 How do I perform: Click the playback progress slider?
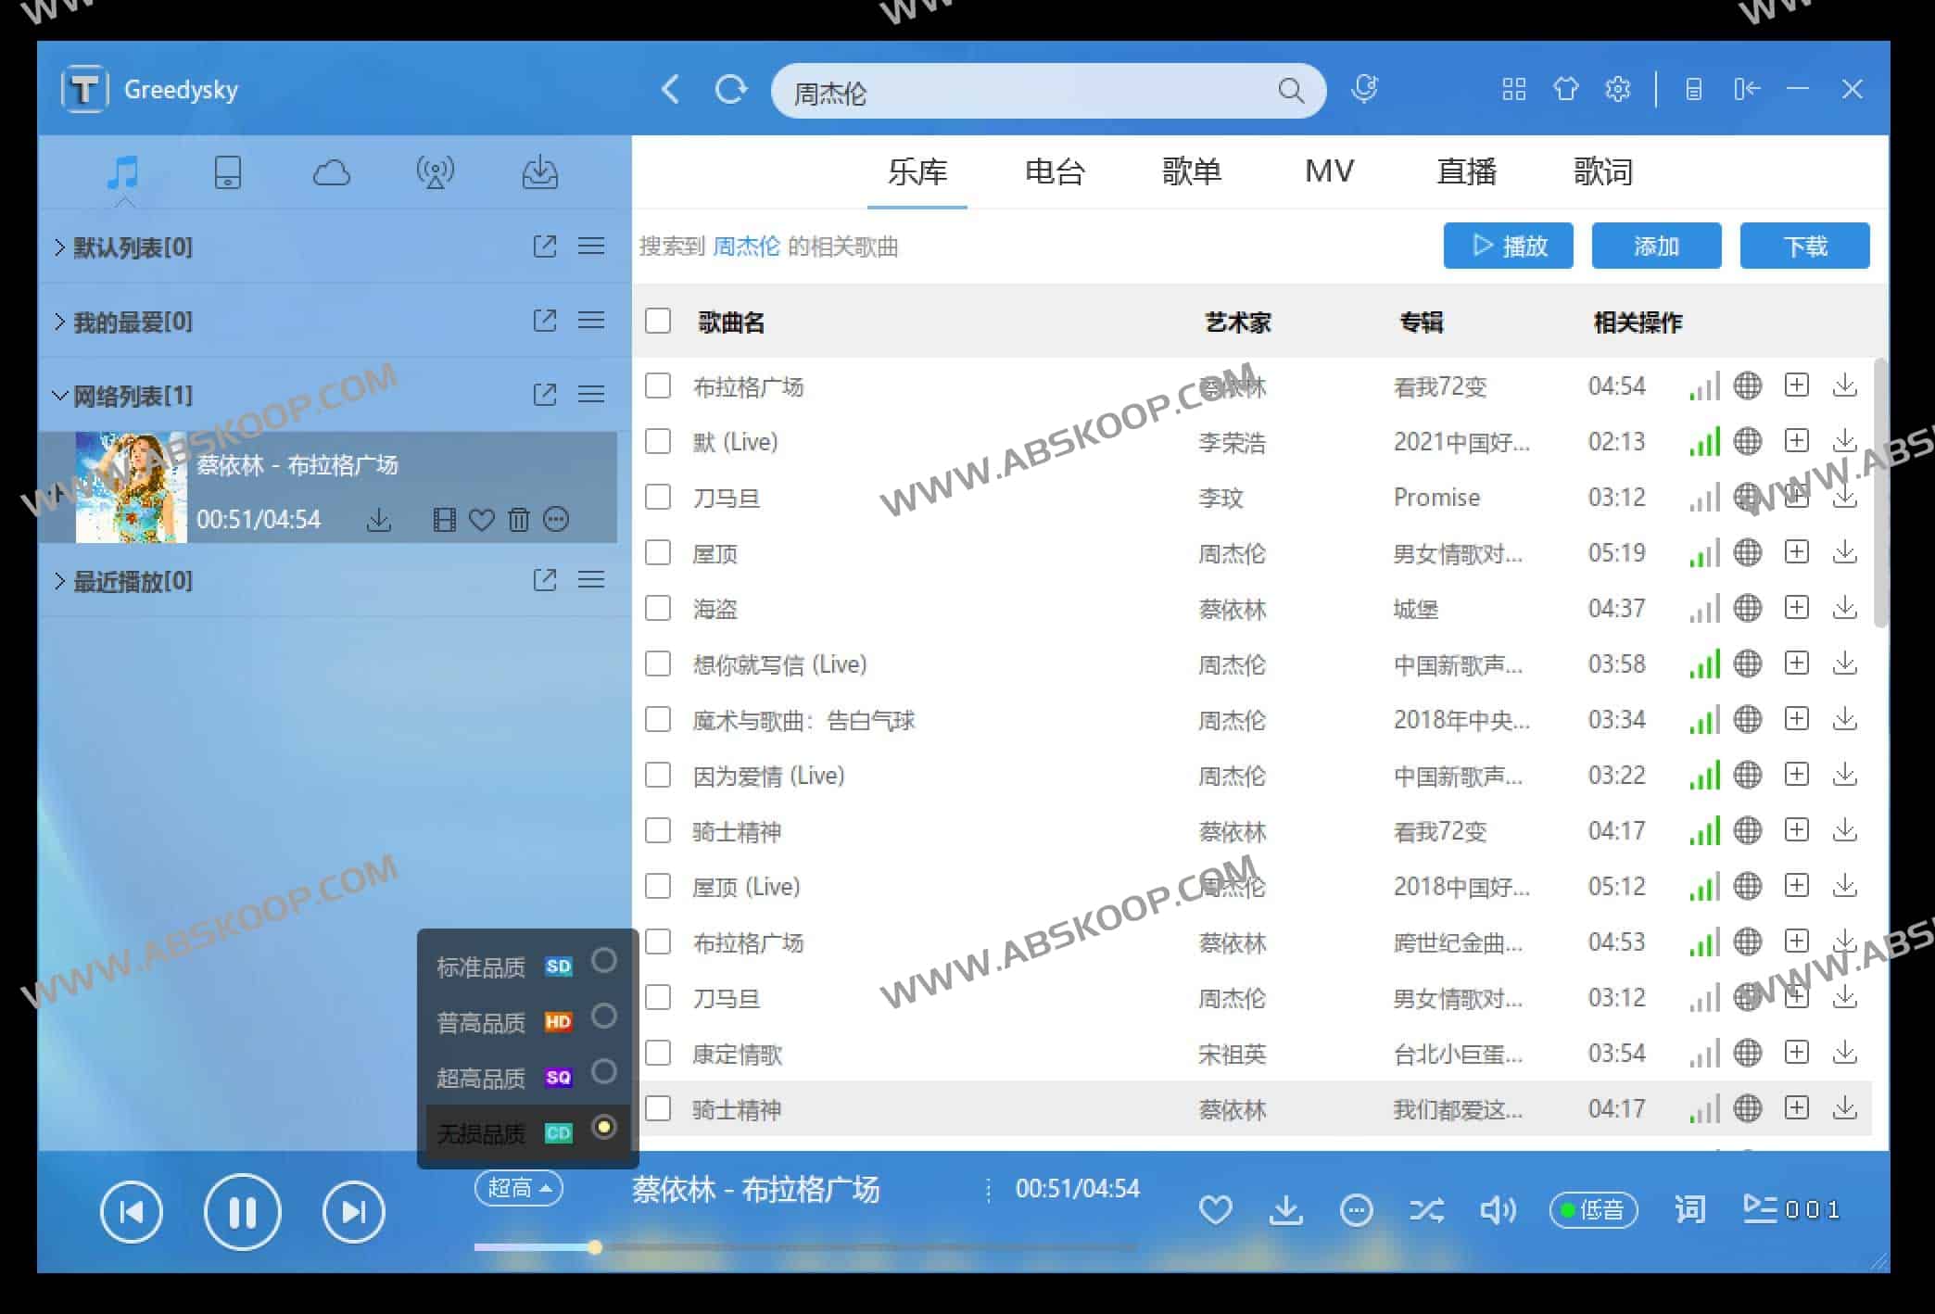tap(593, 1247)
